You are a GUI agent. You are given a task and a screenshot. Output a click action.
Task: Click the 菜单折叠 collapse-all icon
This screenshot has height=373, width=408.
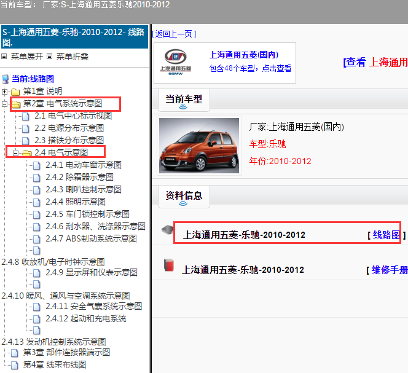(x=49, y=56)
